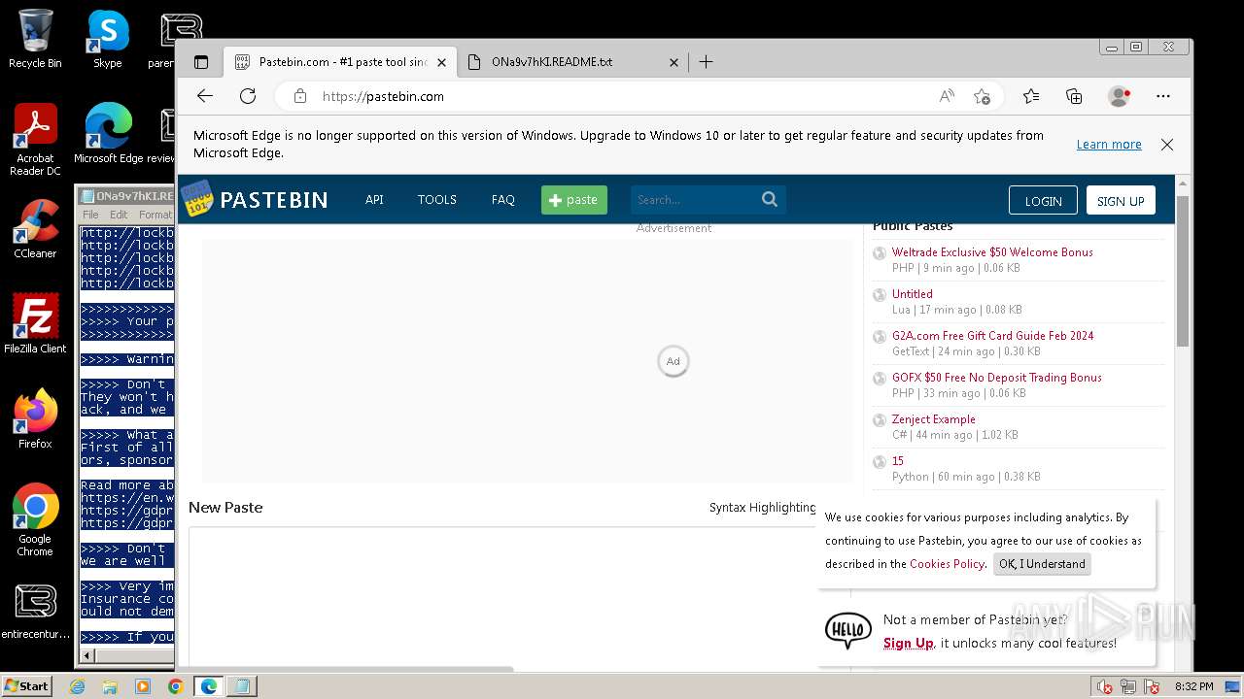Open Recycle Bin desktop icon
Image resolution: width=1244 pixels, height=699 pixels.
[x=35, y=39]
